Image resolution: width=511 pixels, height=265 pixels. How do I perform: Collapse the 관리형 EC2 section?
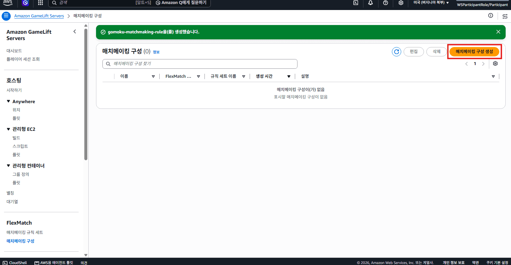[8, 129]
